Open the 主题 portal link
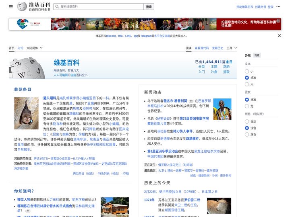The image size is (290, 217). 214,67
